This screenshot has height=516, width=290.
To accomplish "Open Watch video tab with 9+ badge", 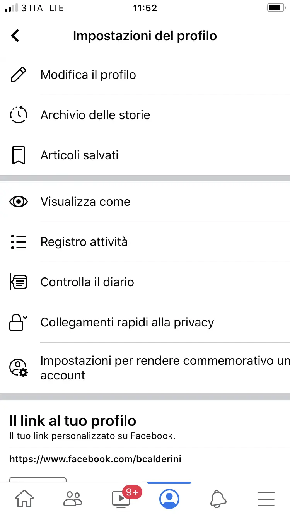I will click(121, 499).
